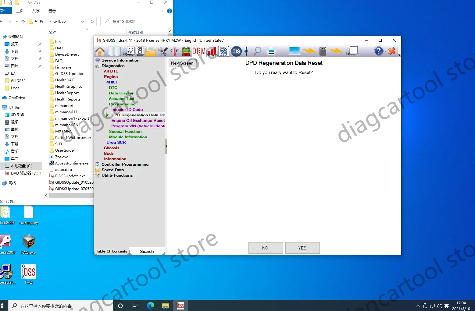Open the book manual icon in toolbar
This screenshot has width=475, height=311.
[114, 51]
